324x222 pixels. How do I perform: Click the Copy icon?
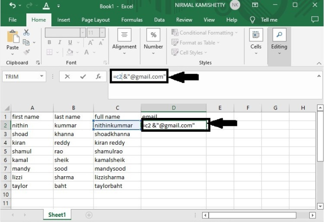coord(26,43)
